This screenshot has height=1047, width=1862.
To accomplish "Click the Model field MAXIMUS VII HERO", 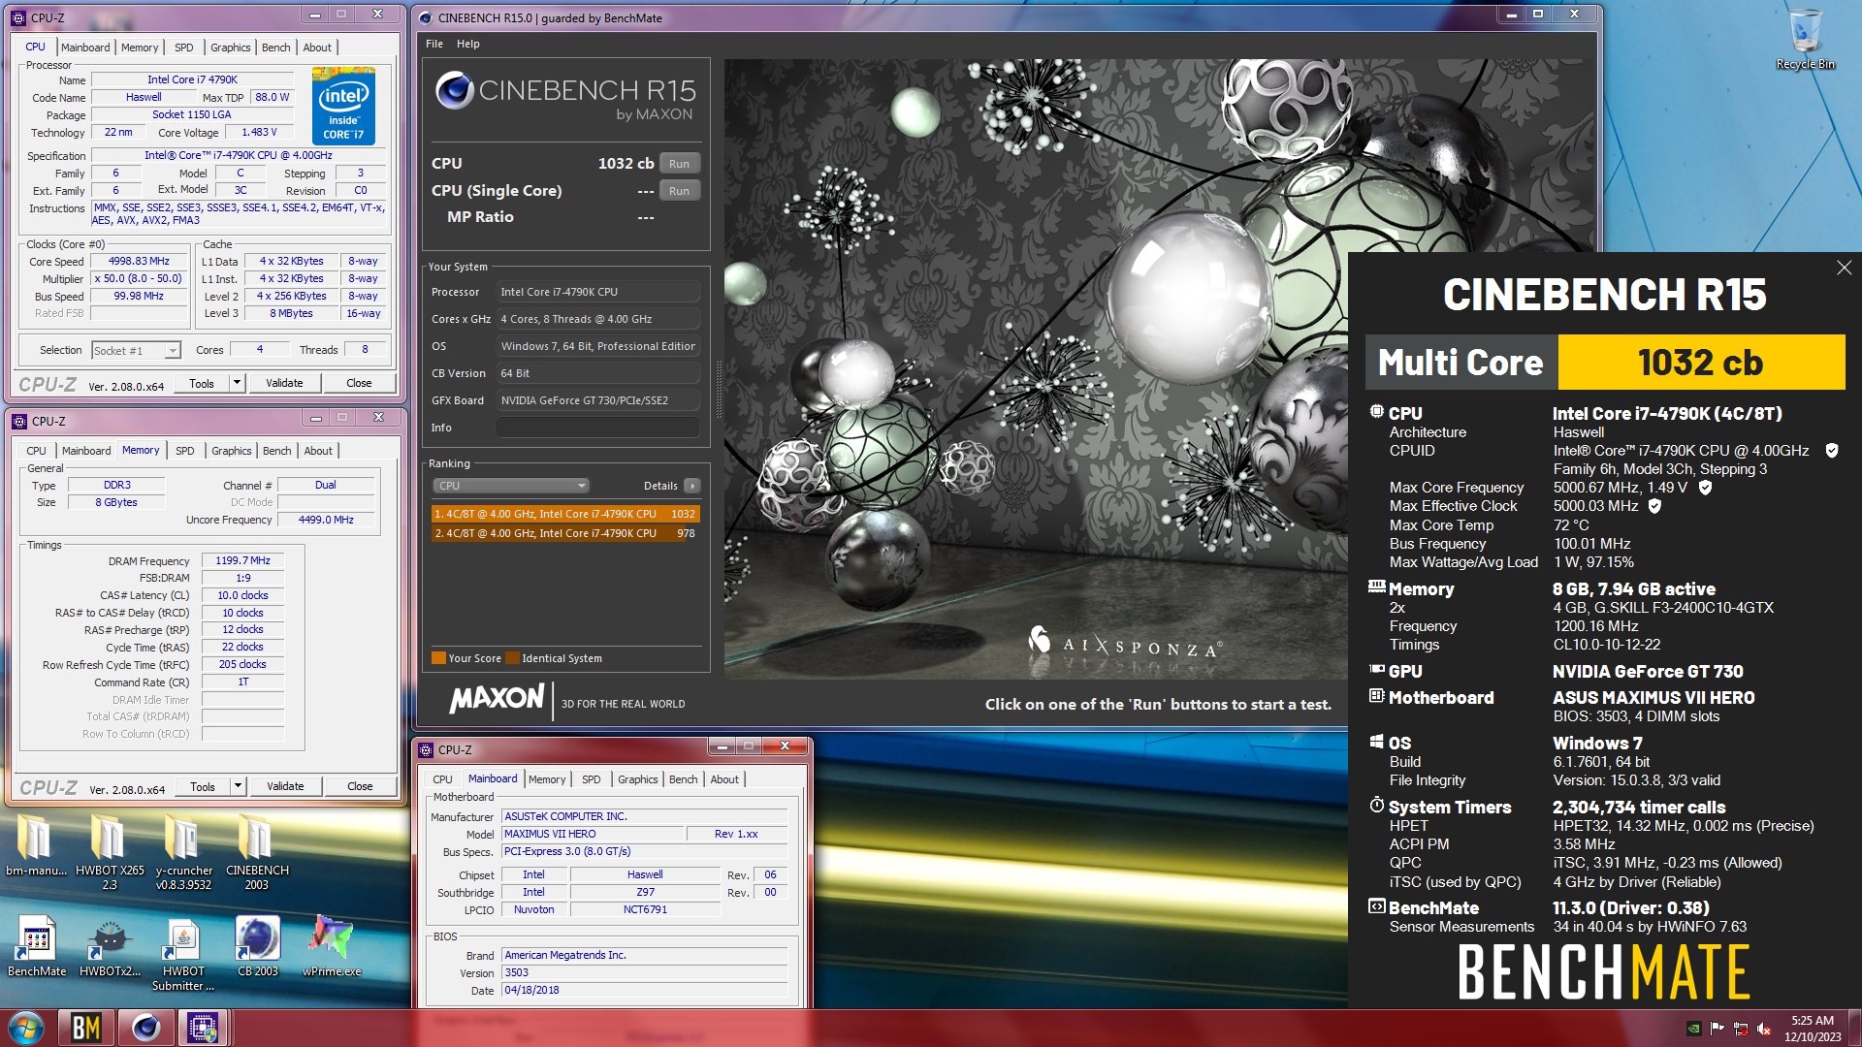I will click(x=592, y=834).
